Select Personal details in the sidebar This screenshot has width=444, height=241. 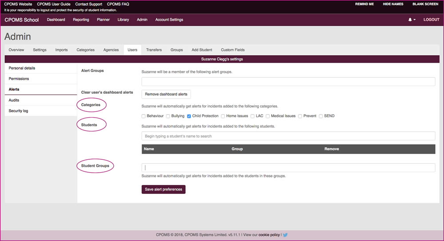pyautogui.click(x=41, y=68)
